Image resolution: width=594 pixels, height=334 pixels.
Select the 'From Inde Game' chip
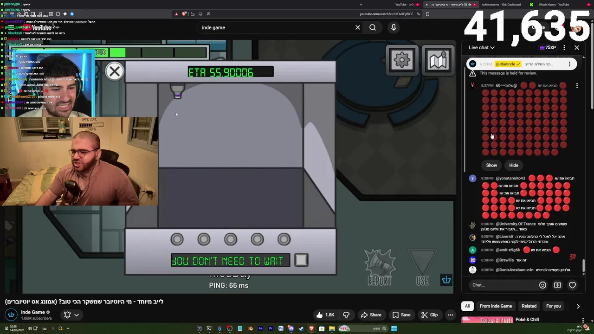coord(496,306)
